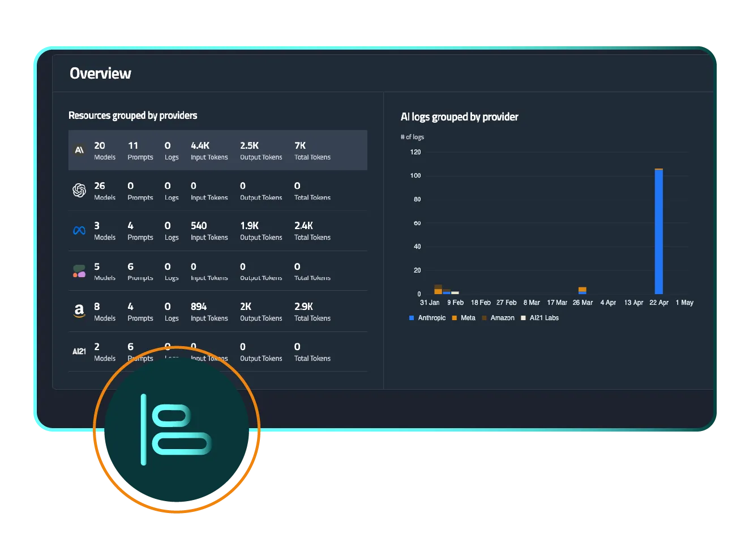The height and width of the screenshot is (556, 745).
Task: Click the Overview heading
Action: (100, 74)
